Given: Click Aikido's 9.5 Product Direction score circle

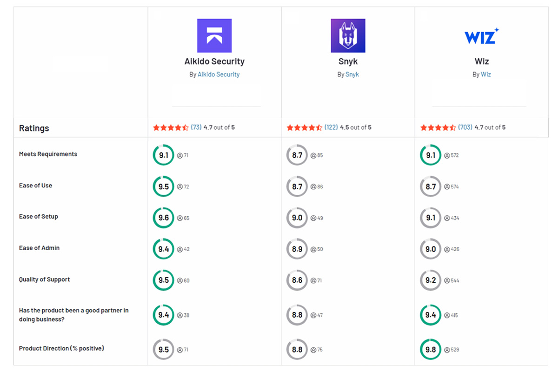Looking at the screenshot, I should point(164,349).
